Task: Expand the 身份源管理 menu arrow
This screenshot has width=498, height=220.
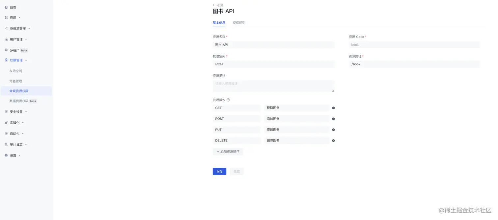Action: [29, 29]
